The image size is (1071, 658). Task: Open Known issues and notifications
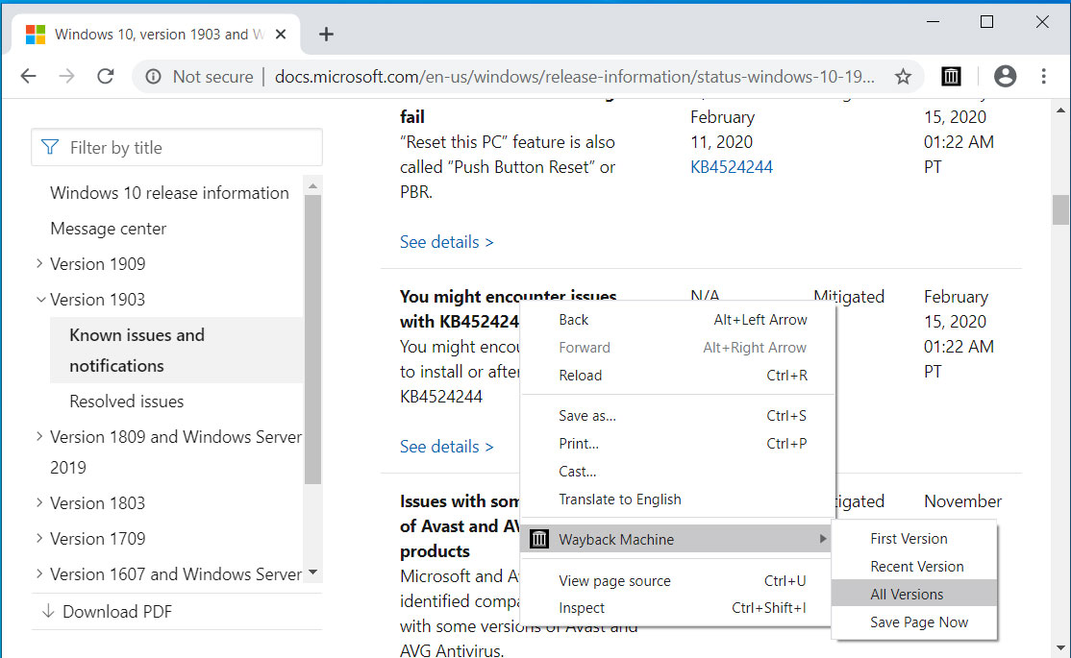(176, 351)
